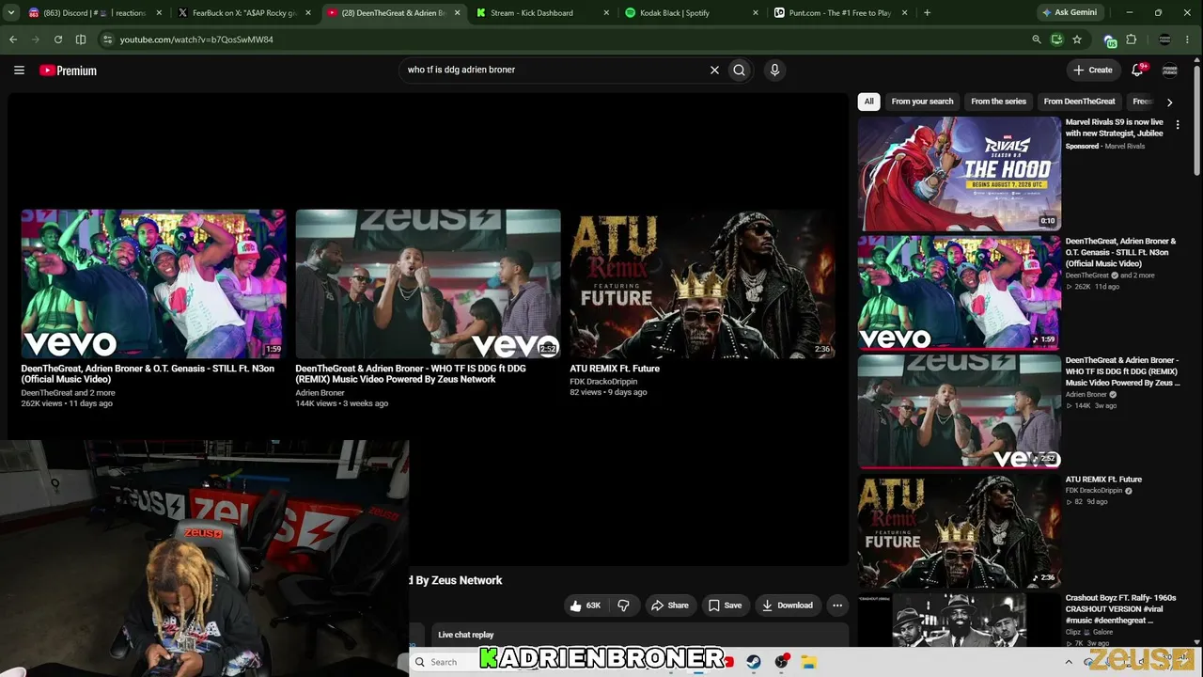This screenshot has height=677, width=1203.
Task: Bookmark this page with the star
Action: pos(1077,39)
